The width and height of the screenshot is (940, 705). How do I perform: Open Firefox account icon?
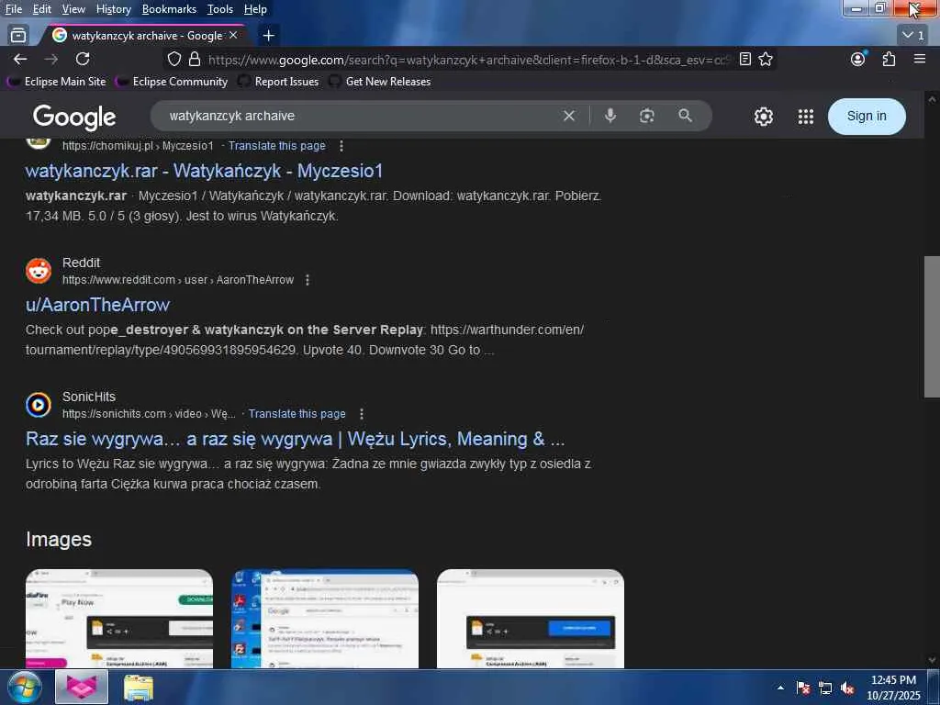pos(858,59)
